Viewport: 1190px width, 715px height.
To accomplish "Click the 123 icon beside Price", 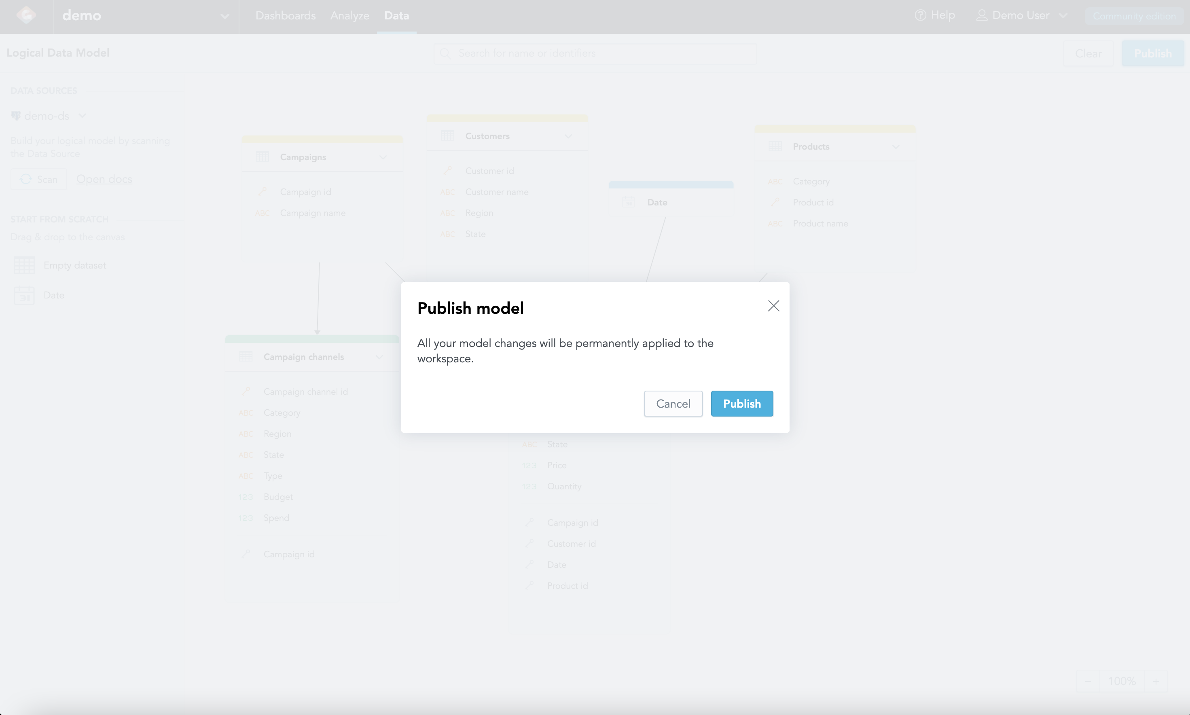I will 529,465.
